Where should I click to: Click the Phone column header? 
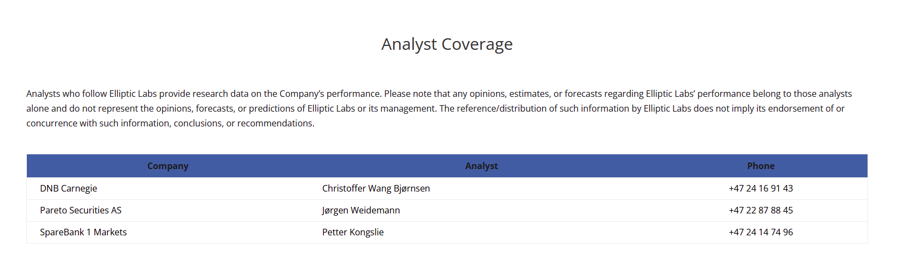761,166
